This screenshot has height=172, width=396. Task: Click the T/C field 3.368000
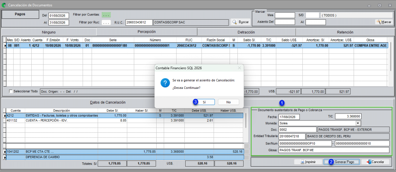tap(349, 117)
